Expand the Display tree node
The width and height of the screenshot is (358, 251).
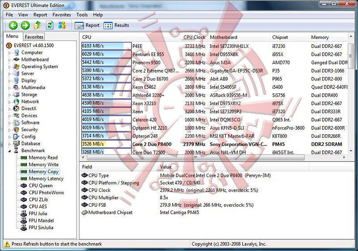(x=9, y=81)
